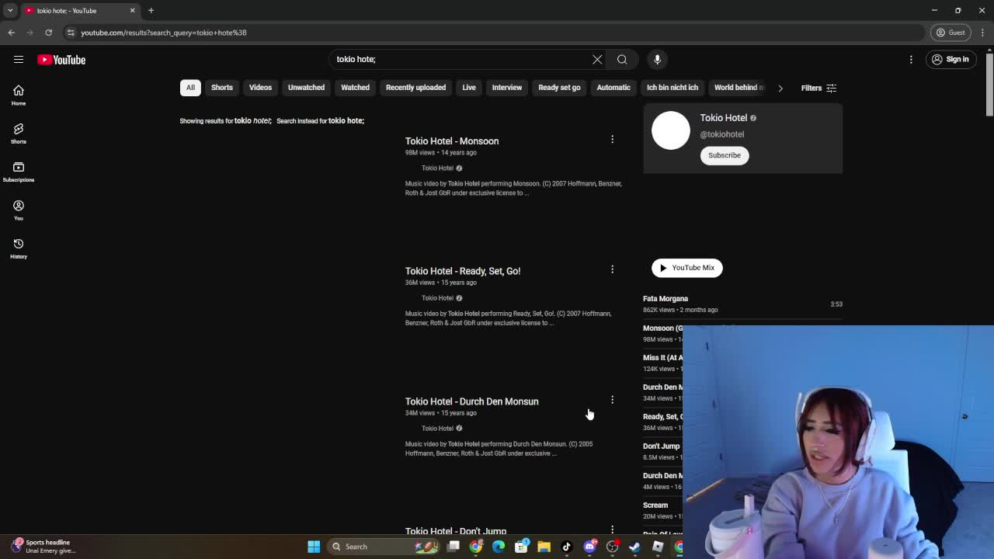The width and height of the screenshot is (994, 559).
Task: Select the Shorts filter chip
Action: point(222,88)
